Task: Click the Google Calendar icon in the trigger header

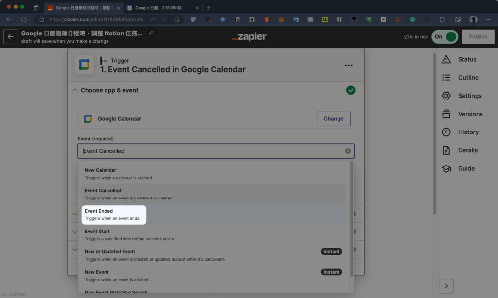Action: [84, 65]
